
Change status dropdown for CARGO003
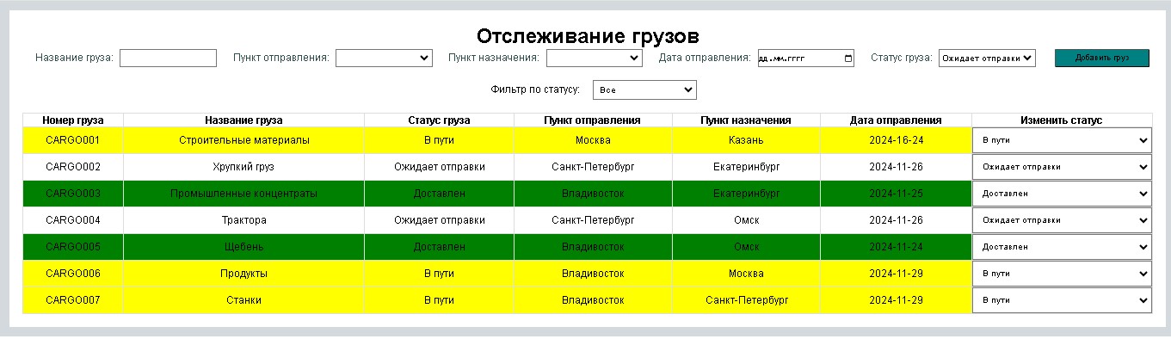[1062, 194]
